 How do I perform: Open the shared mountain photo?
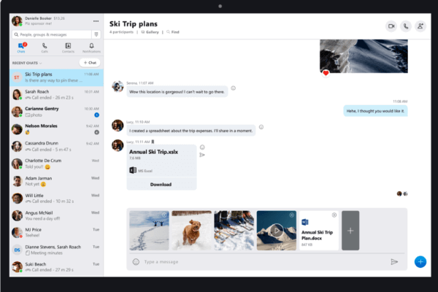(x=364, y=56)
